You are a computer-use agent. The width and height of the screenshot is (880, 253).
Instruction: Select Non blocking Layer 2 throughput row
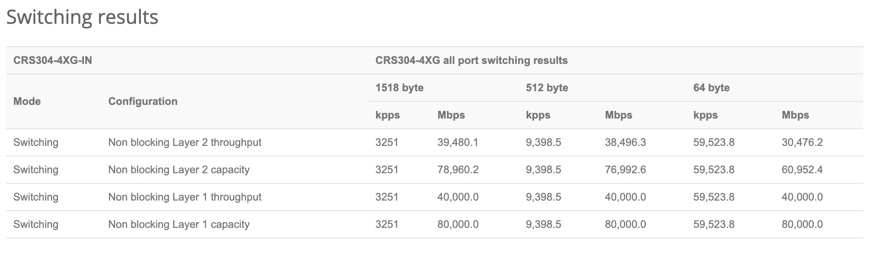pyautogui.click(x=185, y=142)
